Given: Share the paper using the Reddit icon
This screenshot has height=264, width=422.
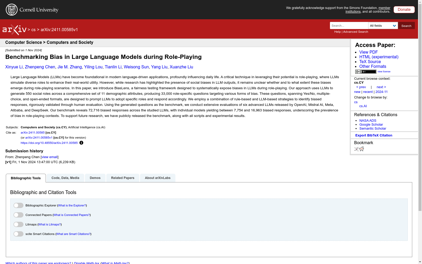Looking at the screenshot, I should (362, 149).
